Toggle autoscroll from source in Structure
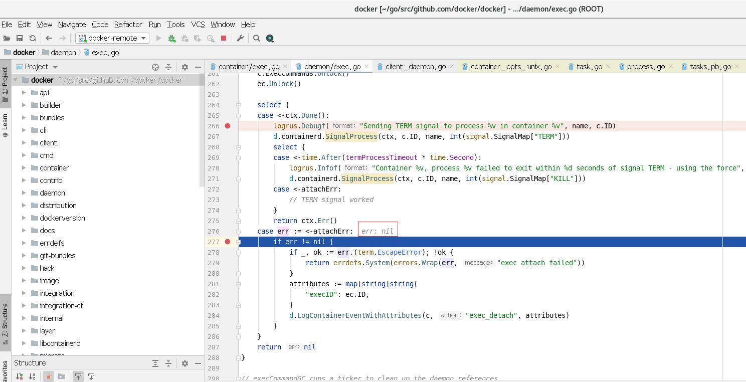 pos(91,376)
